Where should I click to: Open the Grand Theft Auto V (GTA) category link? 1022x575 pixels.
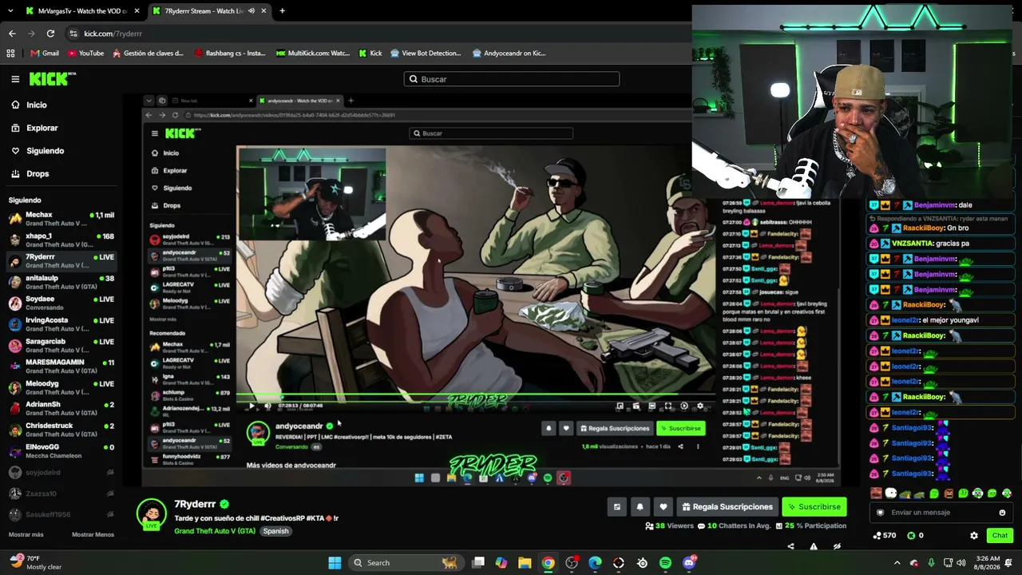(215, 531)
